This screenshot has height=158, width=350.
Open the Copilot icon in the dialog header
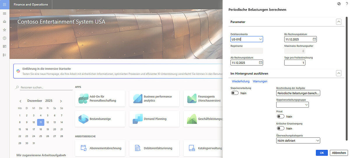tap(339, 3)
